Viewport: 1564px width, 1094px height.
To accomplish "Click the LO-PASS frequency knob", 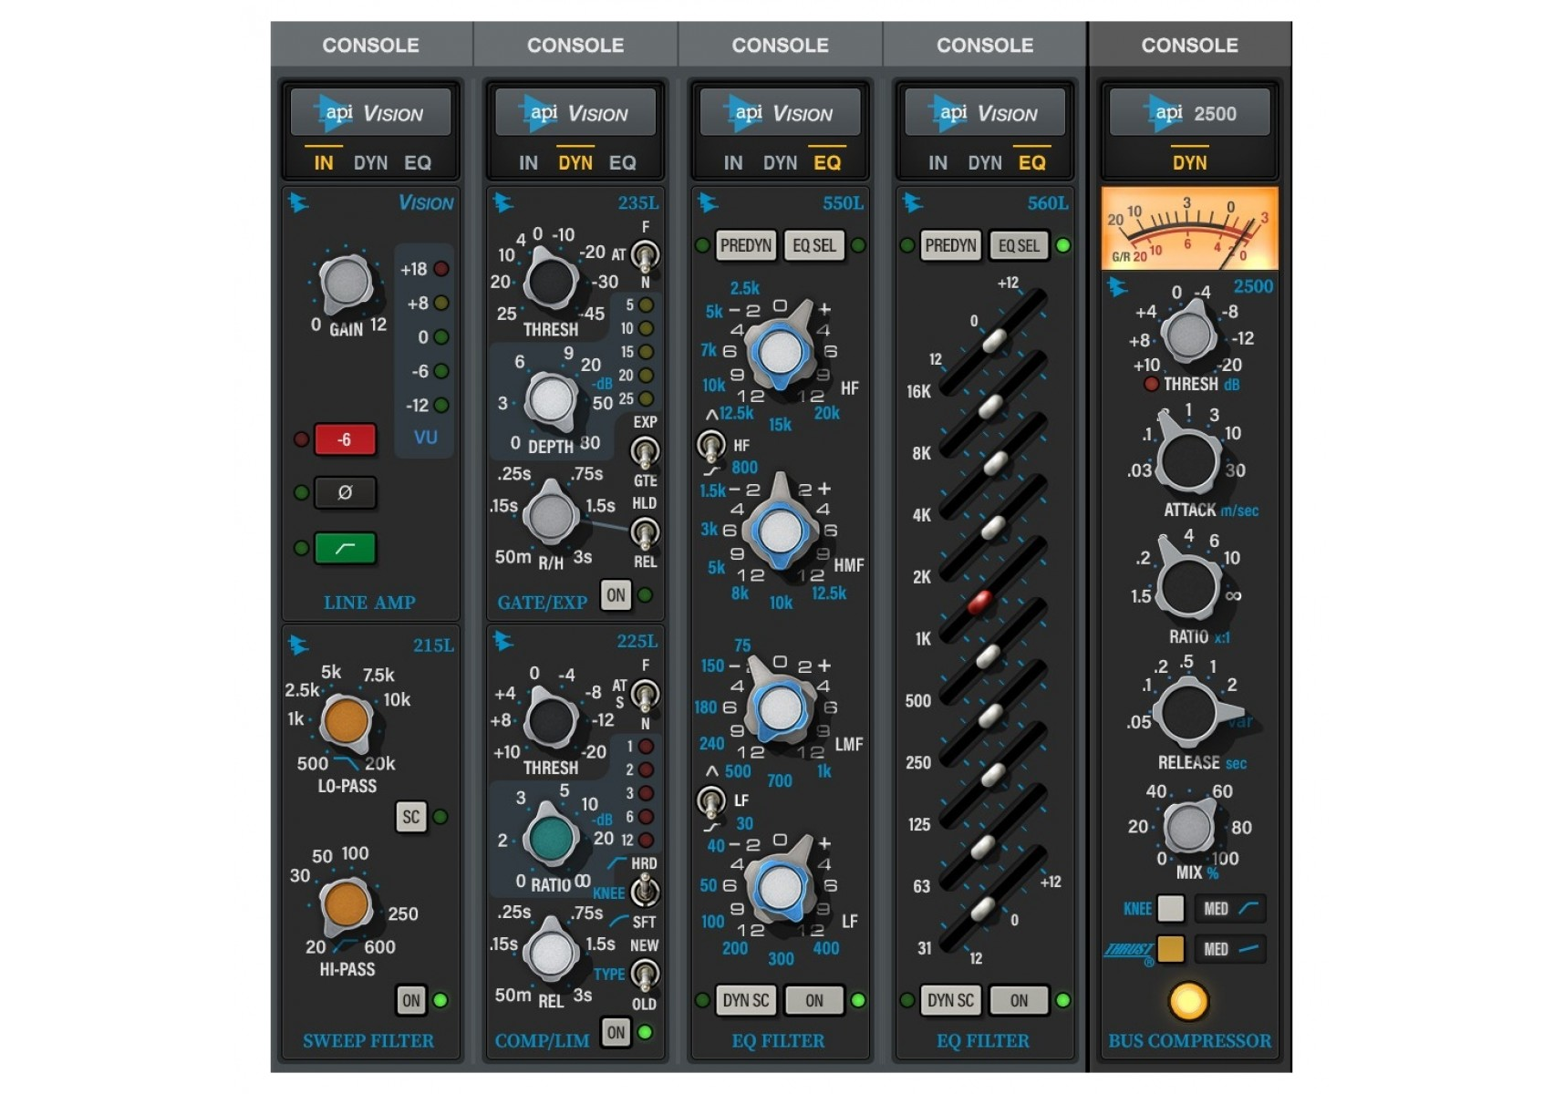I will 346,720.
